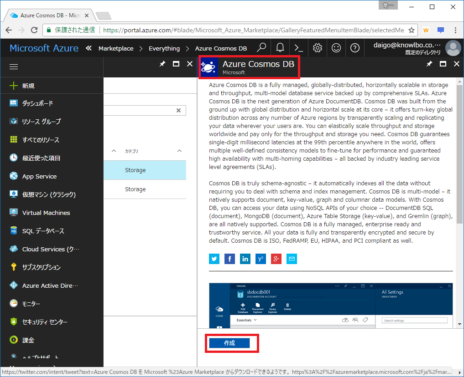The width and height of the screenshot is (464, 377).
Task: Click Cosmos DB blade scrollbar
Action: 459,155
